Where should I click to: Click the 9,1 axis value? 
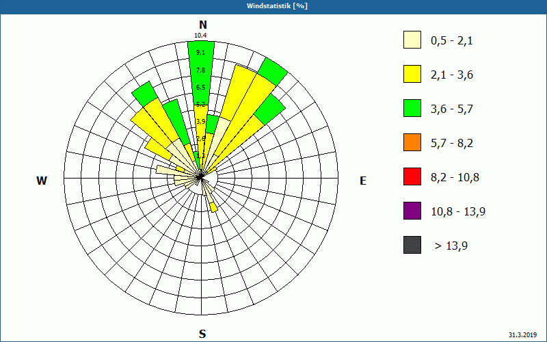200,53
